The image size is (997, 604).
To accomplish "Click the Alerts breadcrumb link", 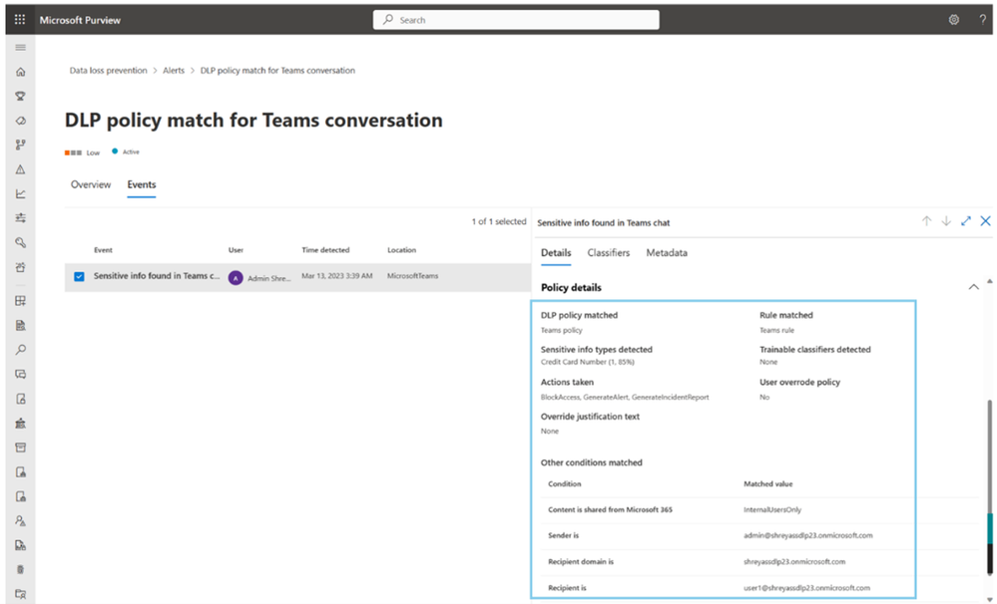I will coord(174,71).
